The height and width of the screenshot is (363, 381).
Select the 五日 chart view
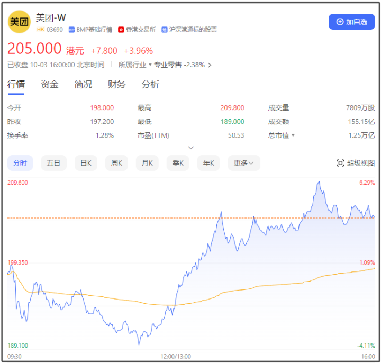coord(53,163)
